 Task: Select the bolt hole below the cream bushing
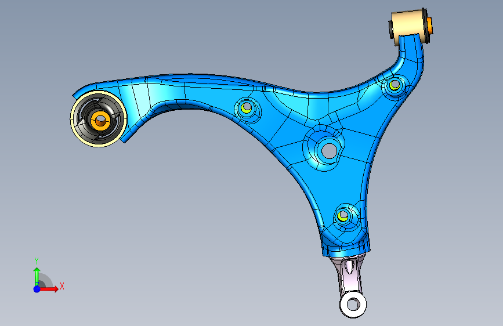coord(395,85)
